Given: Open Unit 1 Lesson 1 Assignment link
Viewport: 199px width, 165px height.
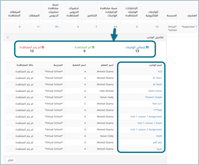Looking at the screenshot, I should [146, 117].
